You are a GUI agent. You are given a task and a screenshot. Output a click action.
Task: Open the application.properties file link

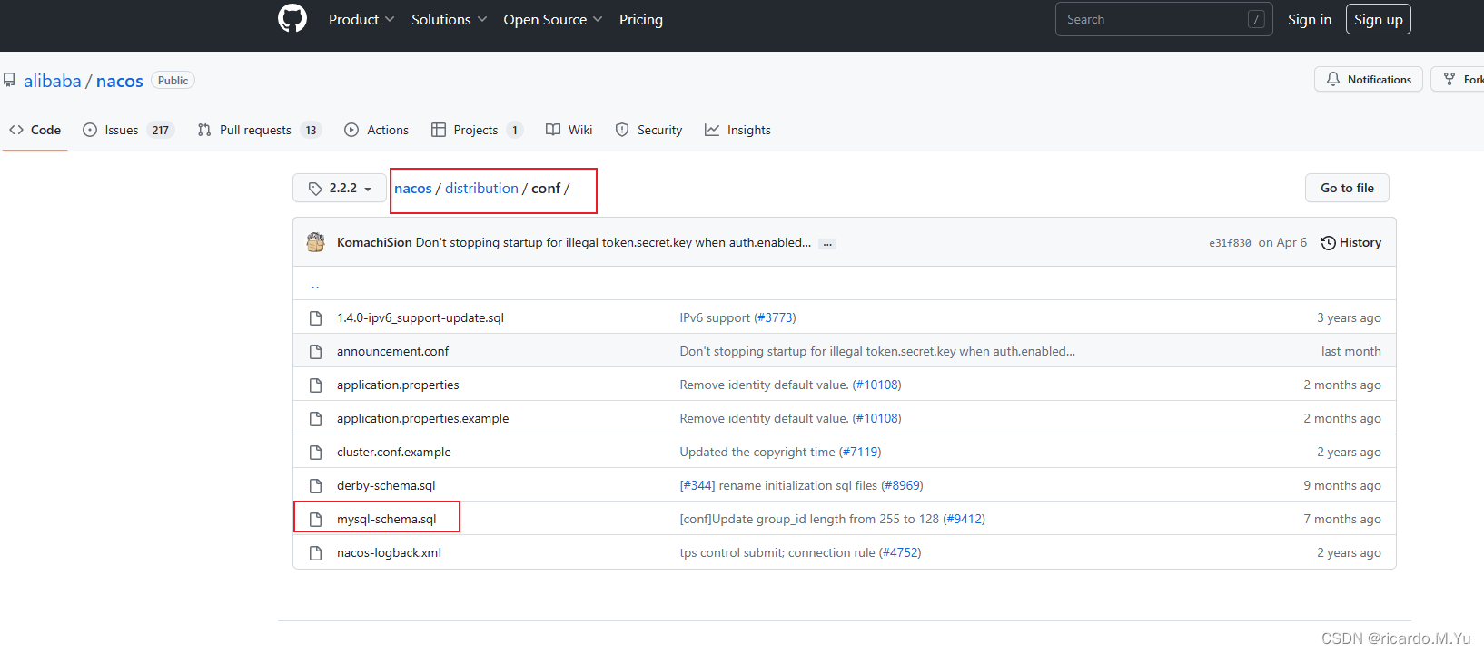tap(398, 385)
